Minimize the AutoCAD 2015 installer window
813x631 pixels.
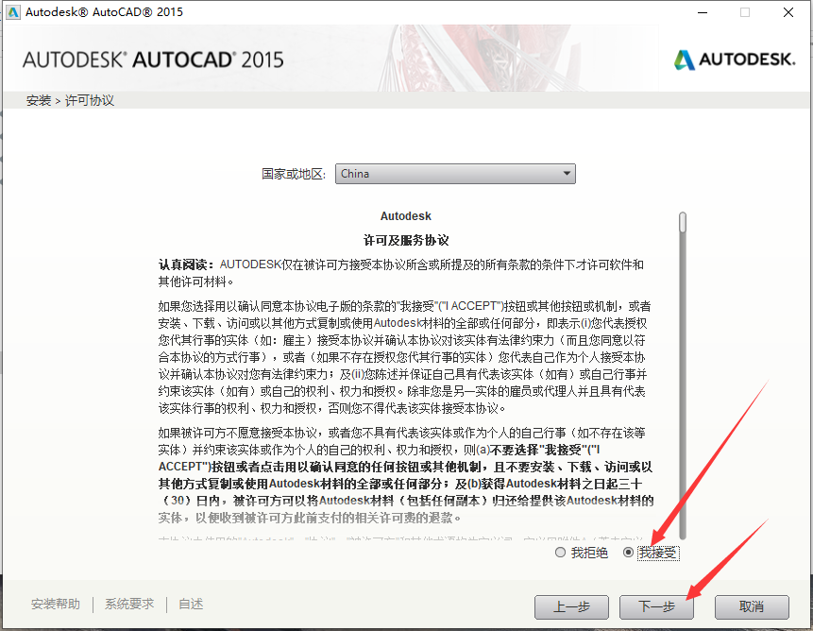coord(703,12)
